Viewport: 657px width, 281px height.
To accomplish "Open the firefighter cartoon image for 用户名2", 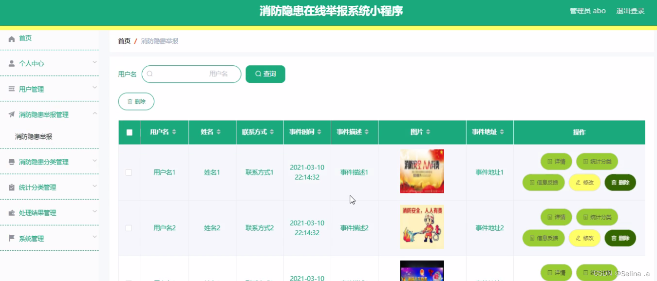I will [422, 227].
